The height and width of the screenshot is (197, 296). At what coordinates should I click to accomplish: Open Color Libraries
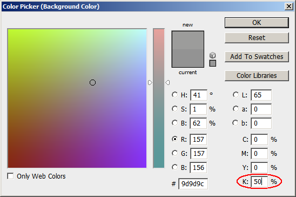pyautogui.click(x=257, y=76)
